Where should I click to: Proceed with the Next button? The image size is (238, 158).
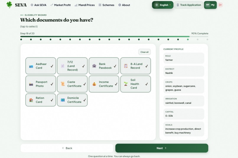pos(162,148)
